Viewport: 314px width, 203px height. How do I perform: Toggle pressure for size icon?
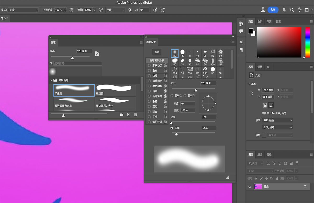coord(155,10)
